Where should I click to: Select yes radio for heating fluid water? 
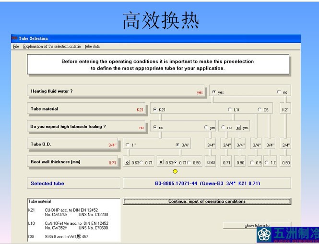click(x=214, y=92)
